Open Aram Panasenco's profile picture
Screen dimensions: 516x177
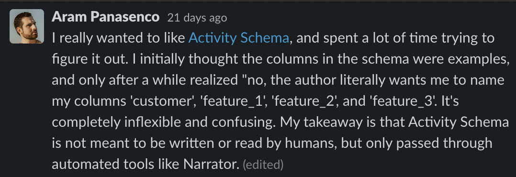point(27,26)
